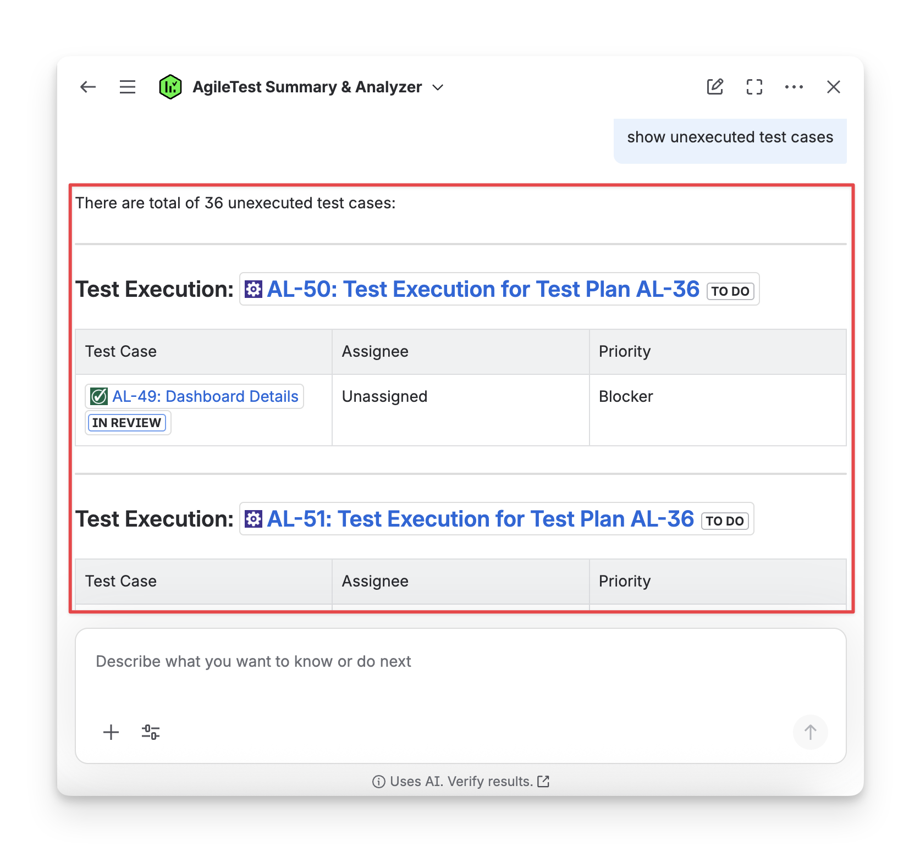Open the more options ellipsis menu

click(x=794, y=87)
